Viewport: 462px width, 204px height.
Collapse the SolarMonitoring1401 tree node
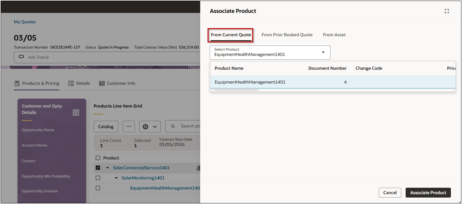click(116, 178)
